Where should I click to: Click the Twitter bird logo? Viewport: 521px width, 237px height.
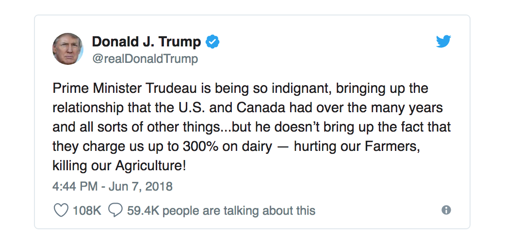pos(443,42)
